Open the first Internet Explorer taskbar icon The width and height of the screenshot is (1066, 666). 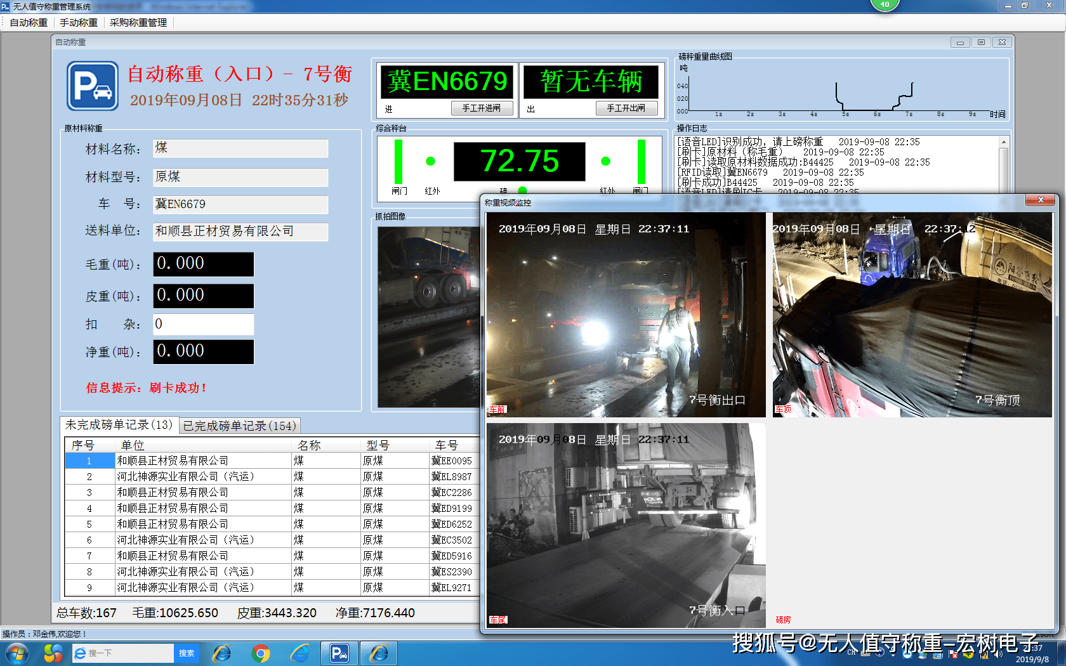[221, 653]
